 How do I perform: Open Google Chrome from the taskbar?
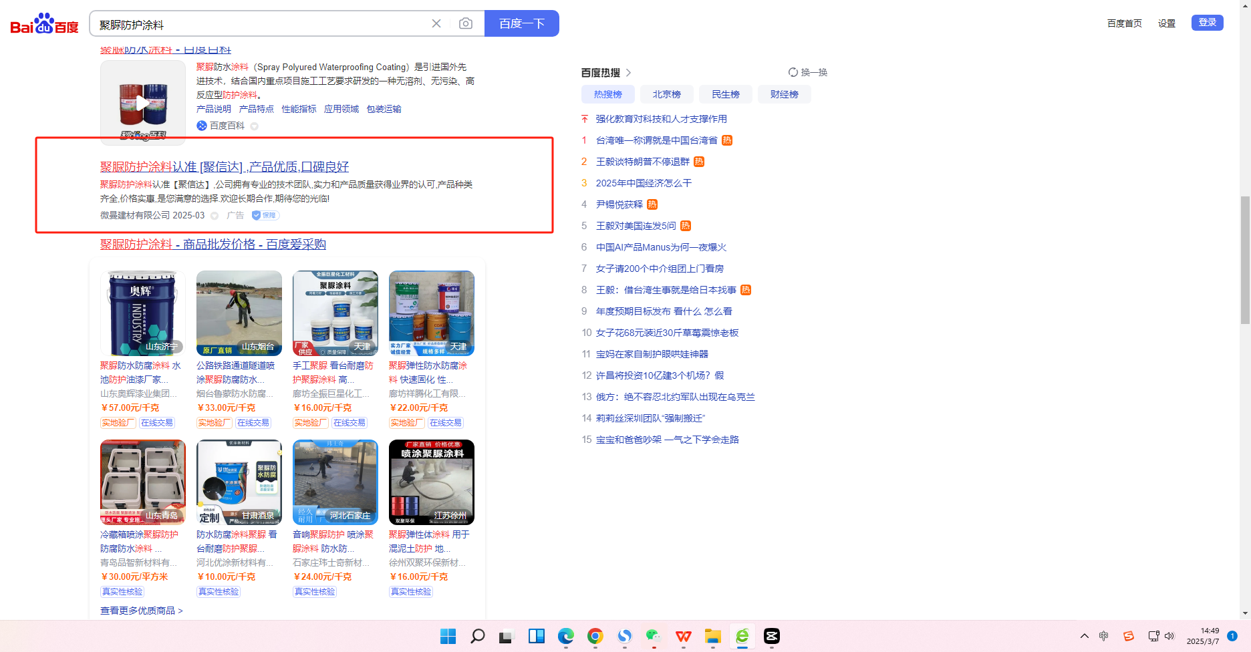coord(595,636)
